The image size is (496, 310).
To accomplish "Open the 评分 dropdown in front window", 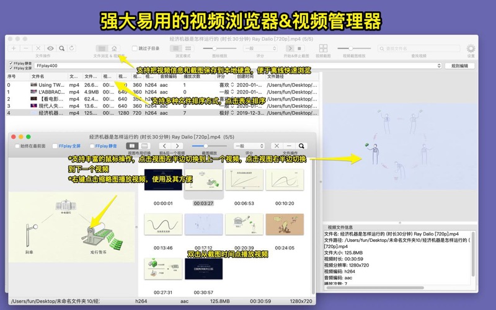I will (249, 146).
